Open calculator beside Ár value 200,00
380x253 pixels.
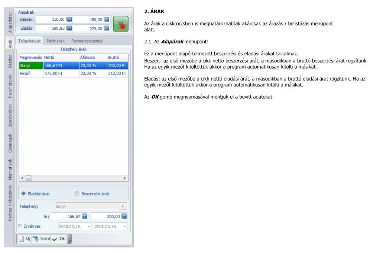coord(124,216)
